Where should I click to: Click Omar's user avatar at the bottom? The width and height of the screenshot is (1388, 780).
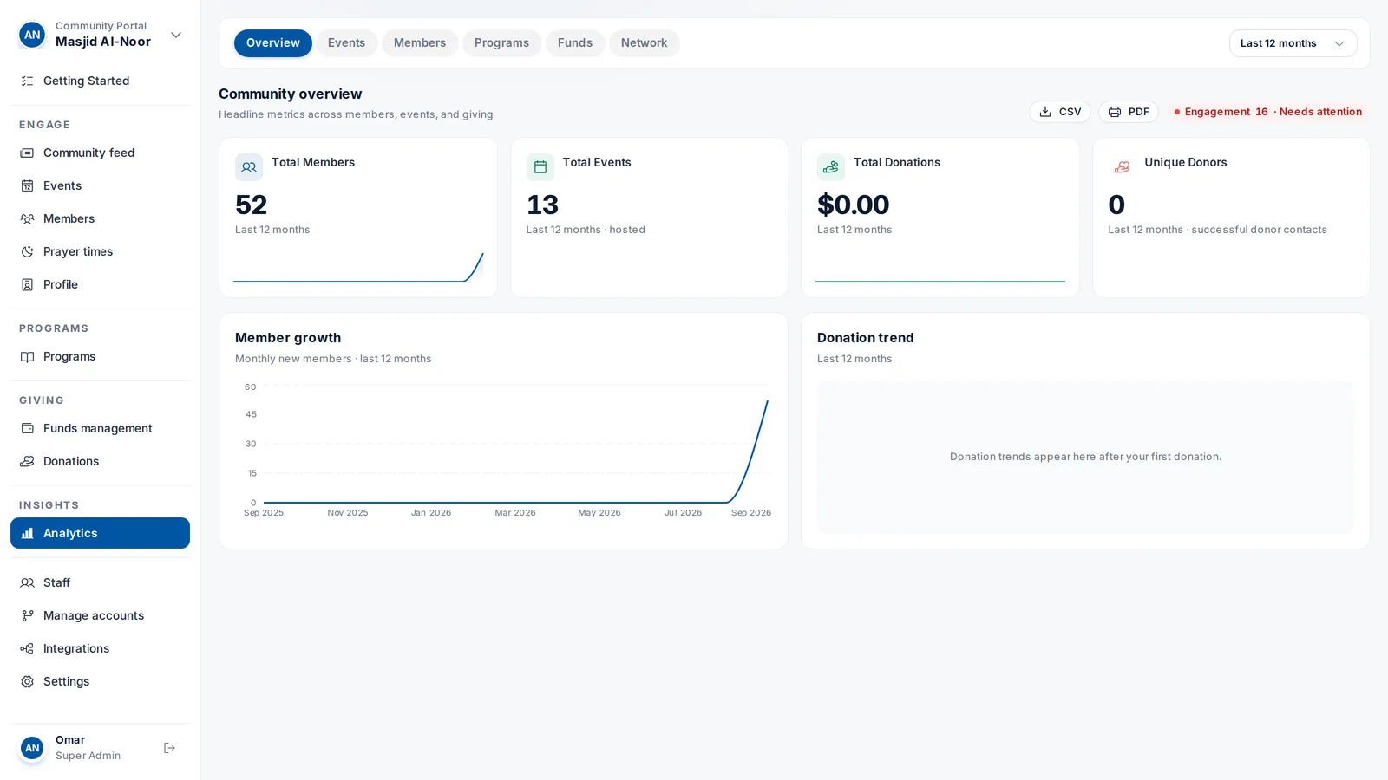(x=32, y=748)
